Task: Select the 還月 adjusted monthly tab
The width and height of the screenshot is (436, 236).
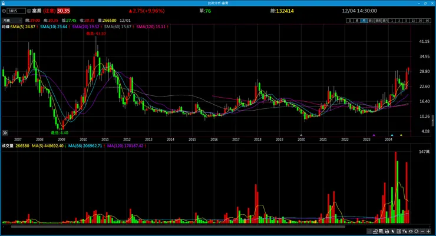Action: (x=385, y=21)
